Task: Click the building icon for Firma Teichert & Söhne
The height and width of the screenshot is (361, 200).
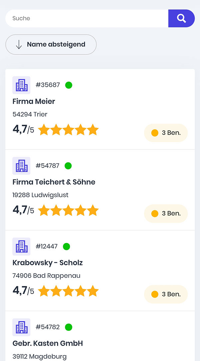Action: click(x=21, y=166)
